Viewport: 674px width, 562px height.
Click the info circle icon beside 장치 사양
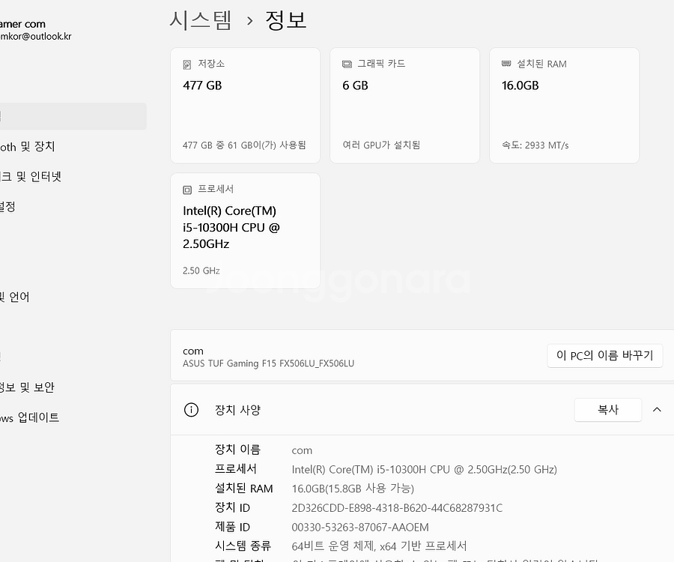click(191, 410)
